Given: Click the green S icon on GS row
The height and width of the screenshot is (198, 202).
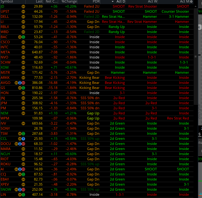Looking at the screenshot, I should tap(23, 88).
